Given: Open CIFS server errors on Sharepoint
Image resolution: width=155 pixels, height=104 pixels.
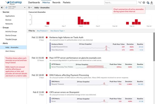Looking at the screenshot, I should point(64,92).
